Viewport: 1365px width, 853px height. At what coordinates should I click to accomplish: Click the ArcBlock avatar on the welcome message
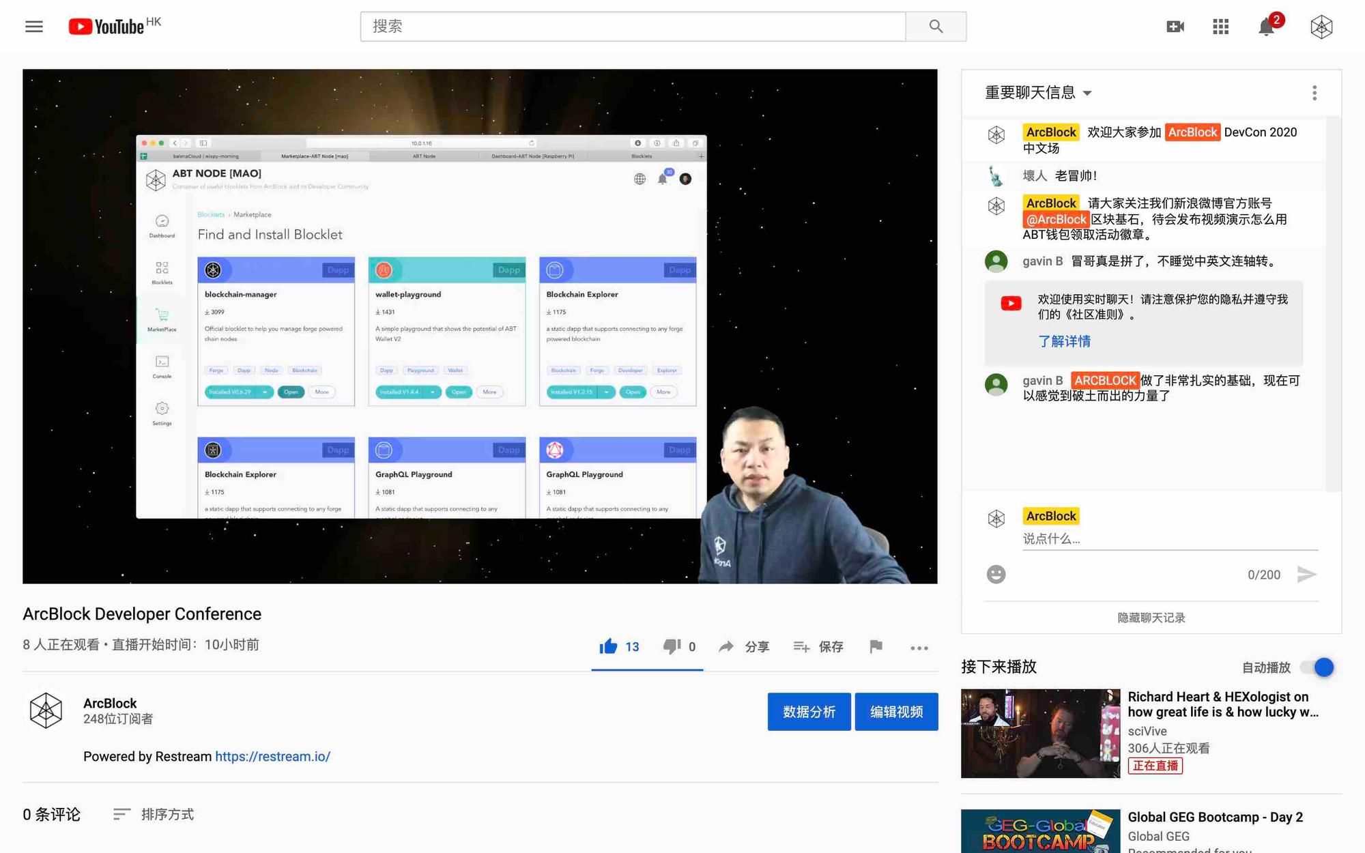tap(996, 134)
